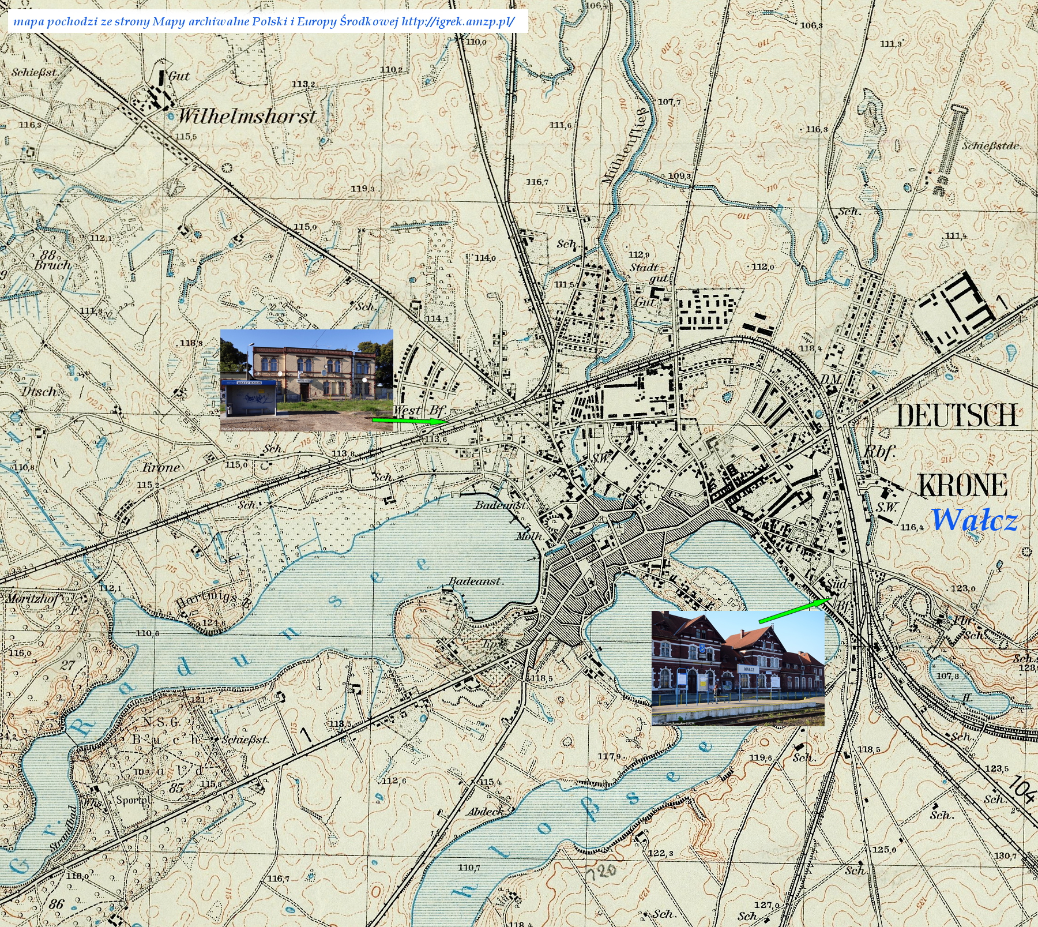Click elevation point '110,6'
Viewport: 1038px width, 927px height.
[148, 633]
